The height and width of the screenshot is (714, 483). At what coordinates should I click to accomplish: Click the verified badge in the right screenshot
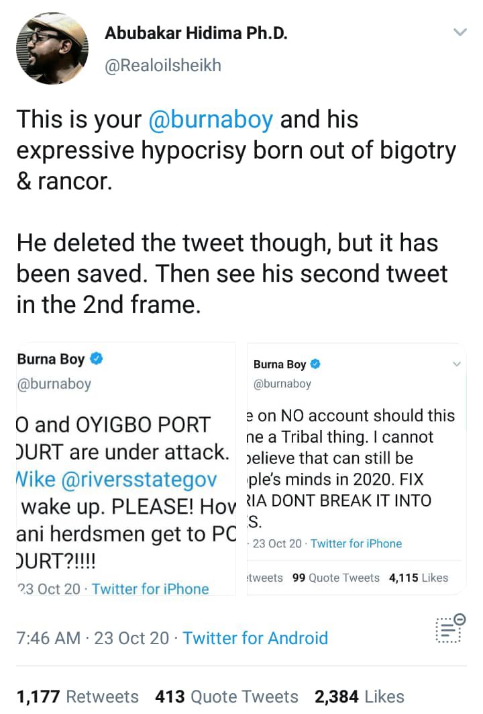pyautogui.click(x=315, y=364)
